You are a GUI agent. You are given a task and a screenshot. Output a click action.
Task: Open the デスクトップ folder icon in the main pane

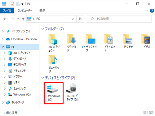(x=91, y=39)
